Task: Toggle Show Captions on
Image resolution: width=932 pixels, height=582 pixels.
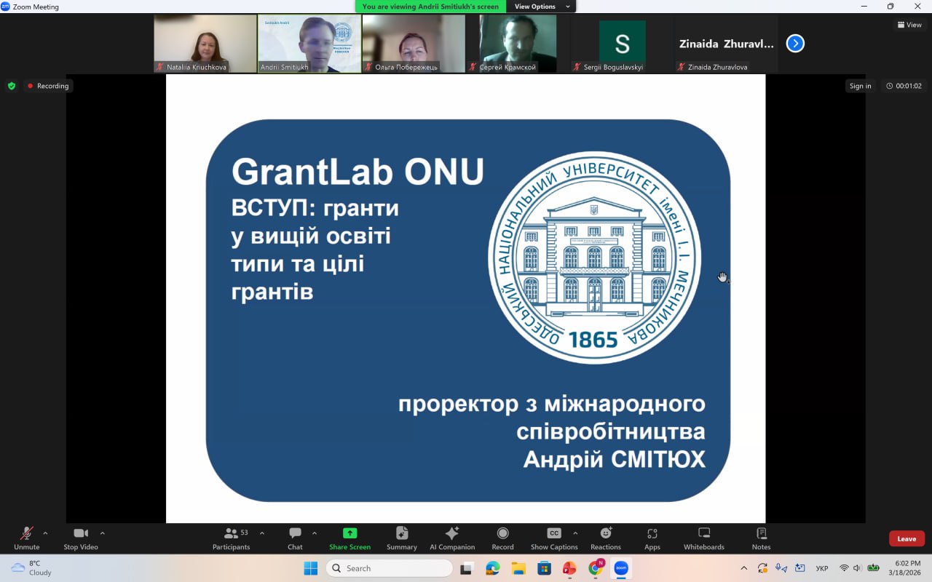Action: [553, 538]
